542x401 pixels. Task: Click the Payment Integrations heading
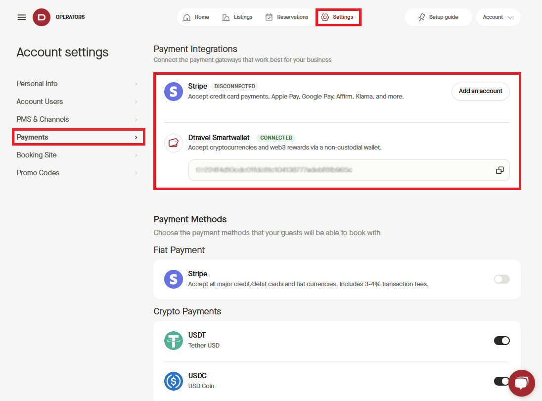click(x=195, y=49)
